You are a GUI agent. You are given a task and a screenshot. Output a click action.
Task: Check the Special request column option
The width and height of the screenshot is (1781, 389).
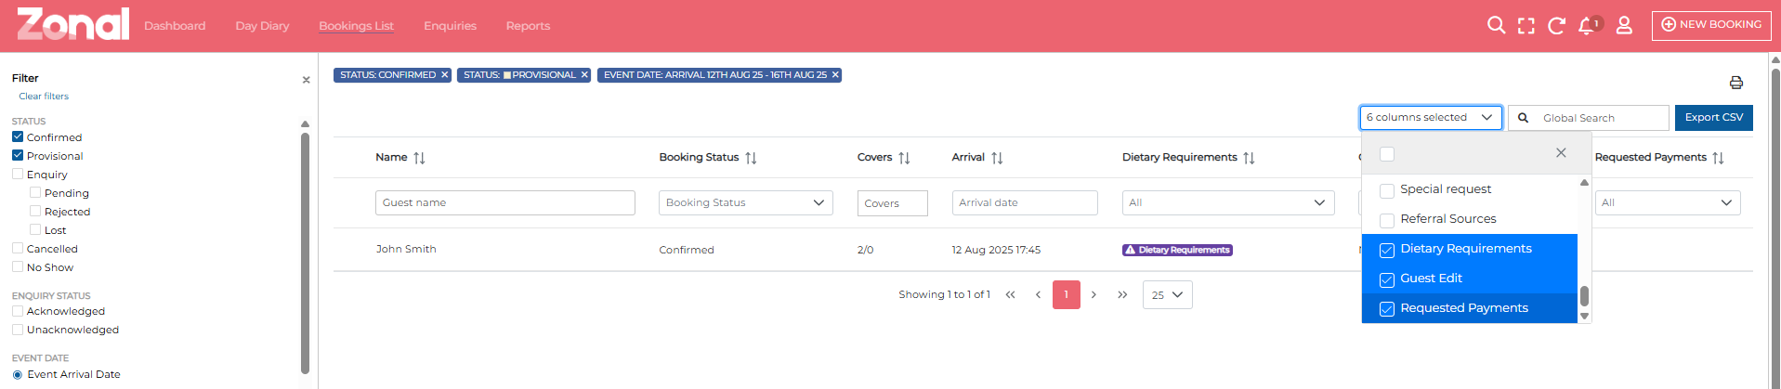[1387, 190]
